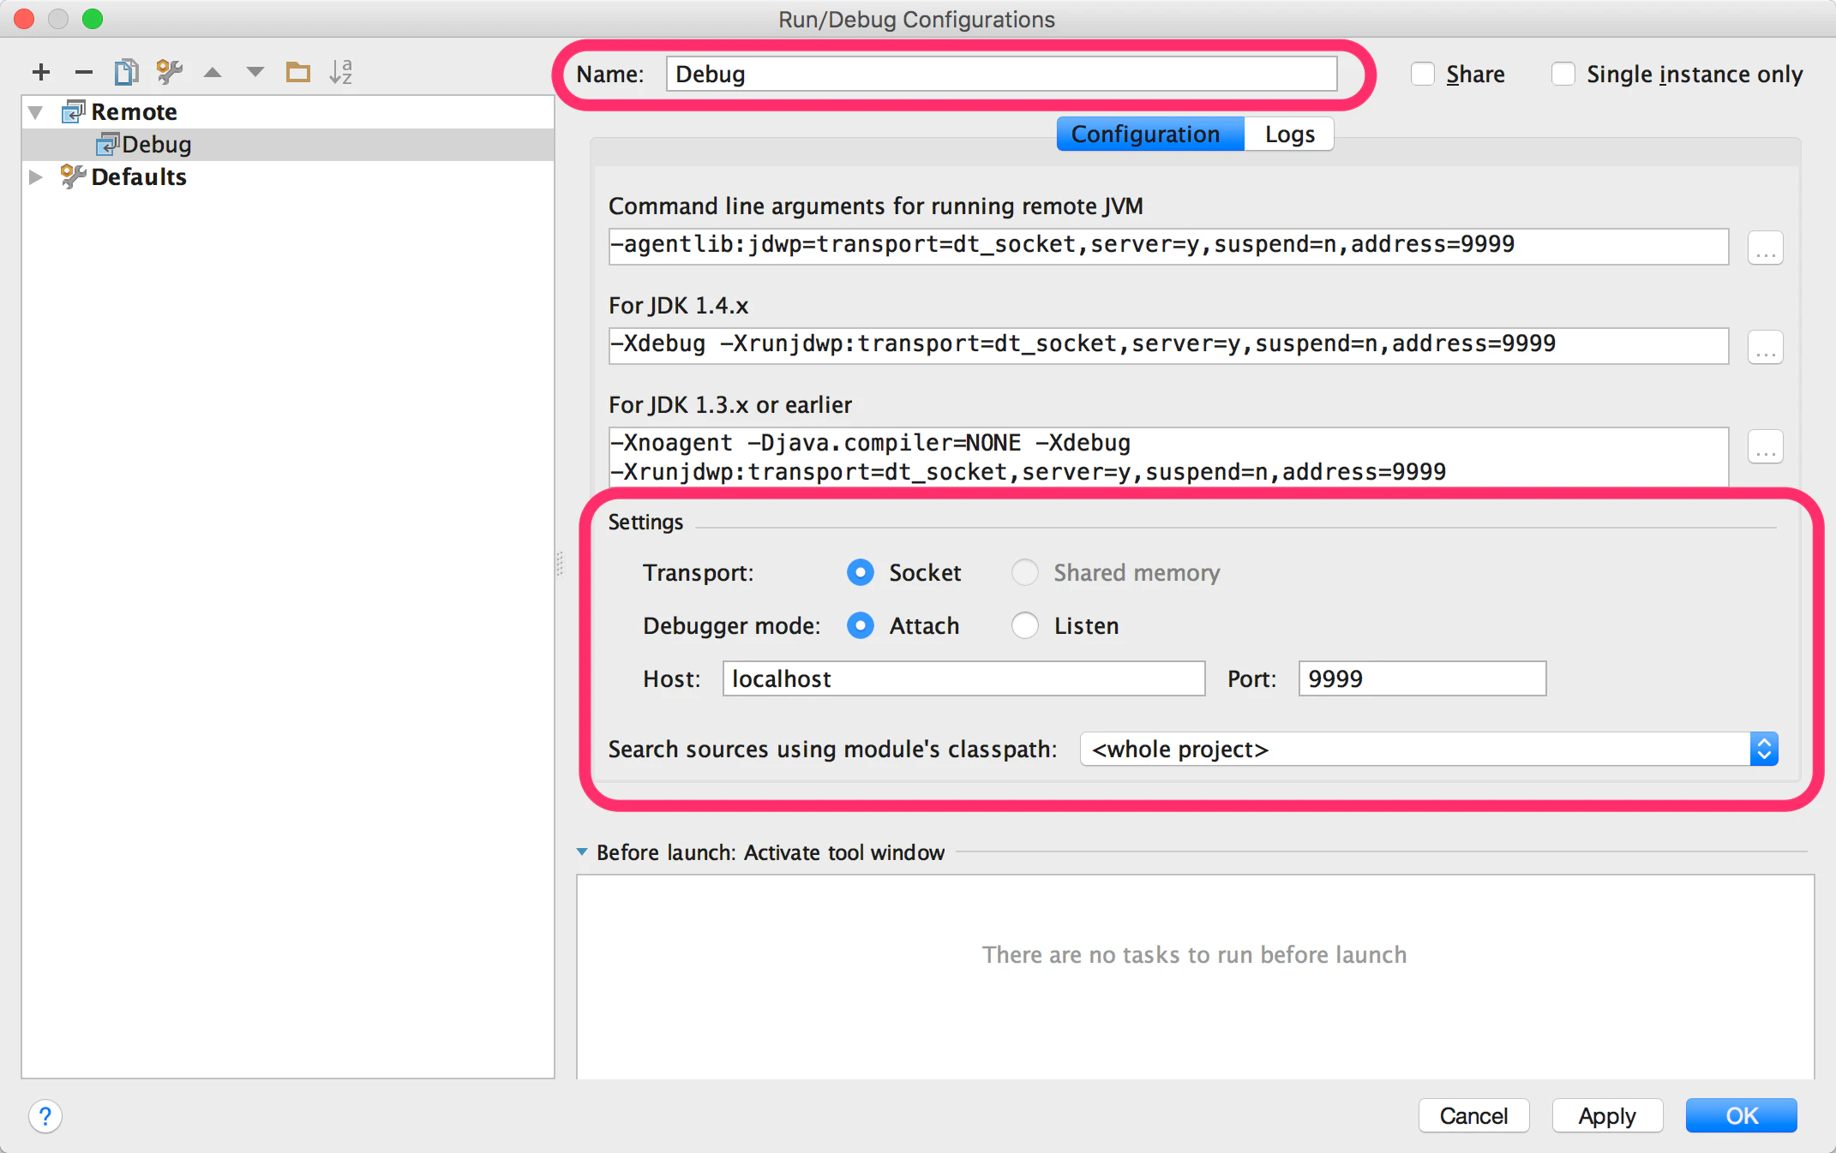
Task: Select Listen debugger mode
Action: [x=1025, y=625]
